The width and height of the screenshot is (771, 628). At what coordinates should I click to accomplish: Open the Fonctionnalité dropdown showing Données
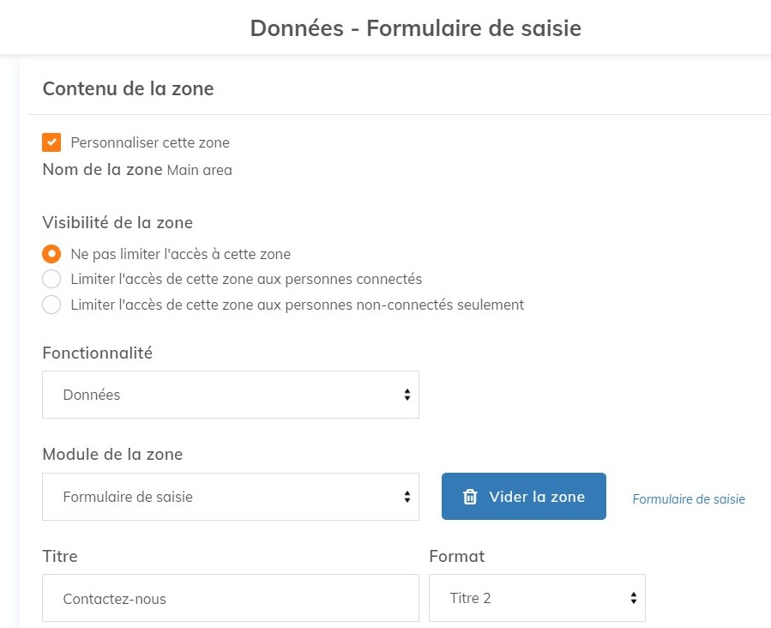230,396
